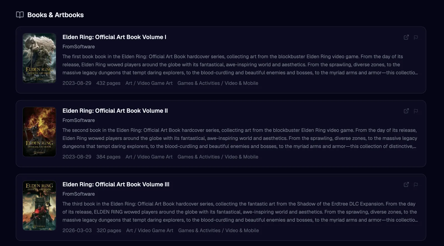Open the Volume I cover thumbnail

(39, 58)
